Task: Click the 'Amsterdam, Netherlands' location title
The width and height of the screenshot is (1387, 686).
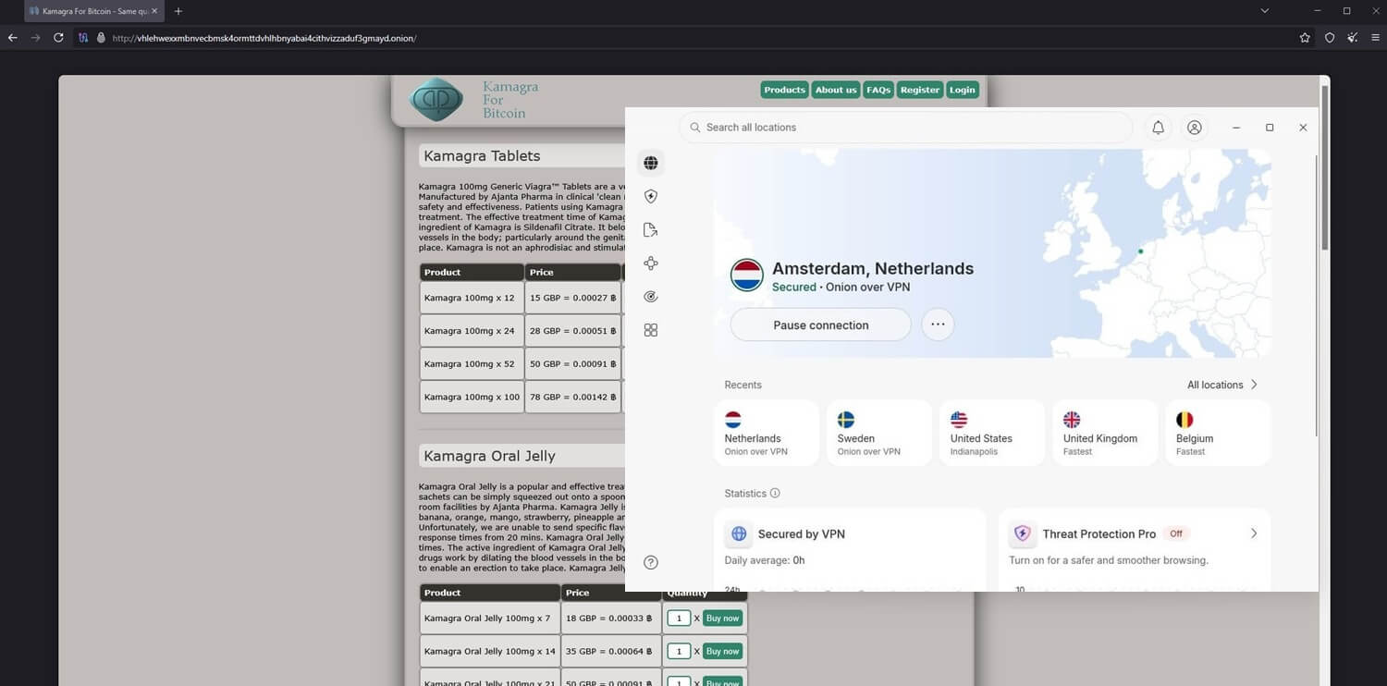Action: 873,269
